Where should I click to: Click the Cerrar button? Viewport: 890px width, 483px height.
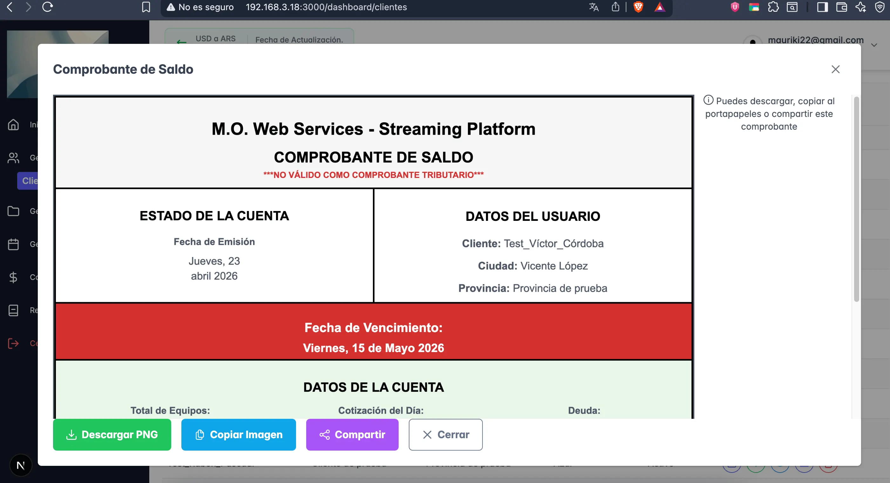(445, 435)
